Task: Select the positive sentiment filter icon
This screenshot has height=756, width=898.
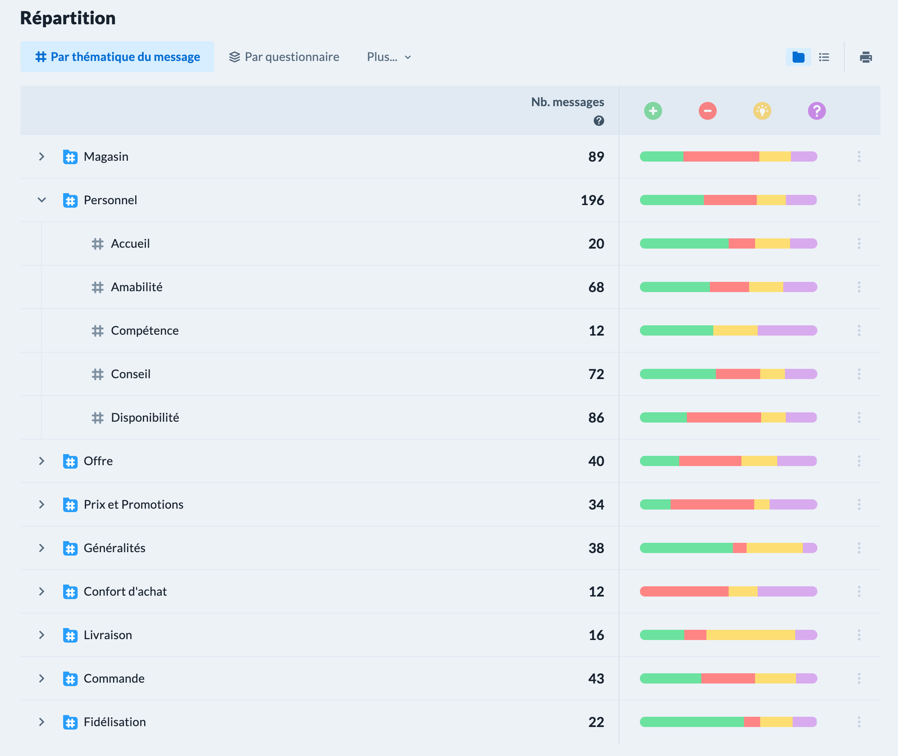Action: (x=653, y=111)
